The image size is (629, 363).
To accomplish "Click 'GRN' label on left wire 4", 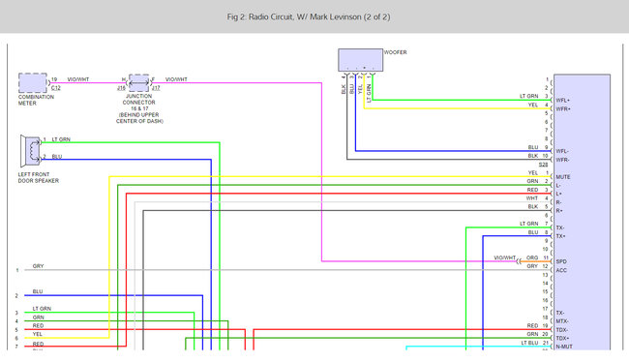I will (x=38, y=318).
